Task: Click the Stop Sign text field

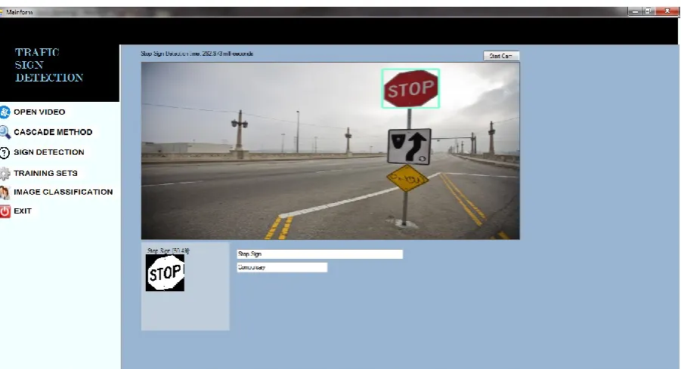Action: click(320, 254)
